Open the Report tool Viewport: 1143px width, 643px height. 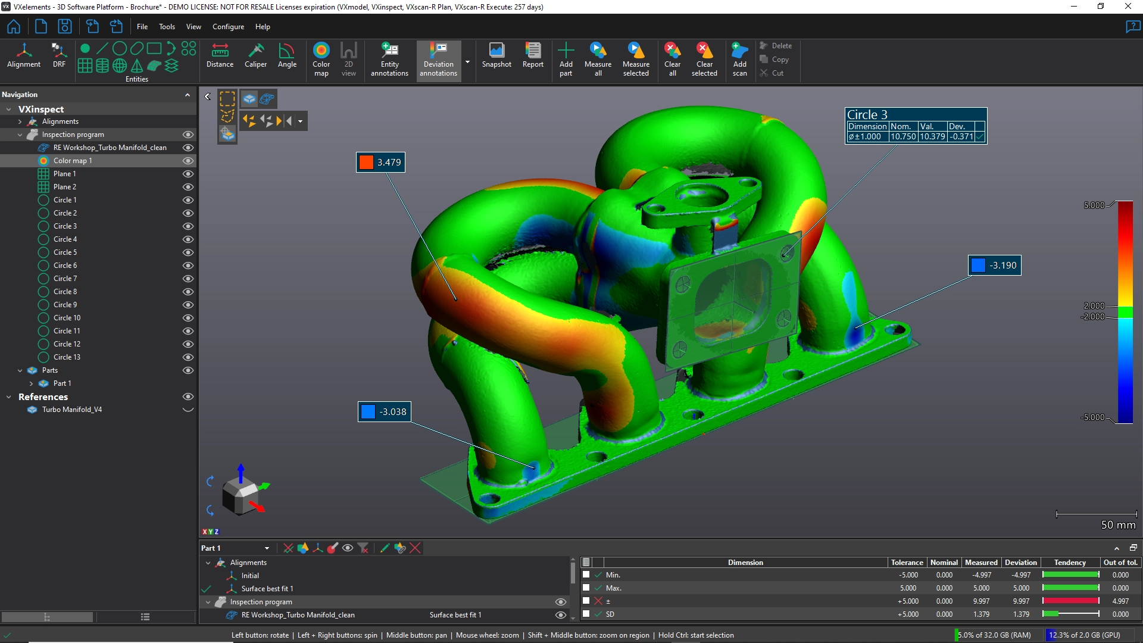pos(533,55)
